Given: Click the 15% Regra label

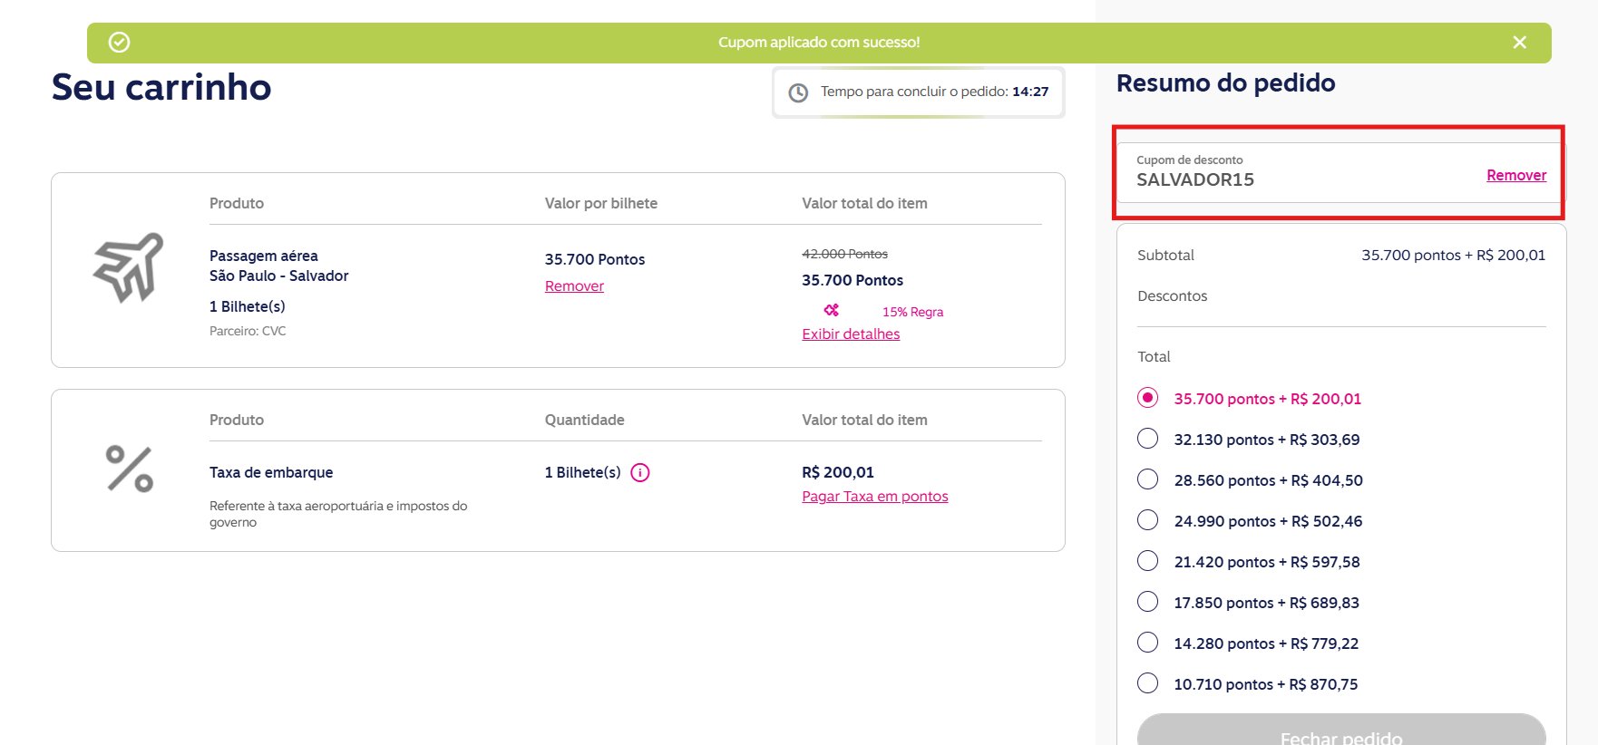Looking at the screenshot, I should (x=912, y=312).
